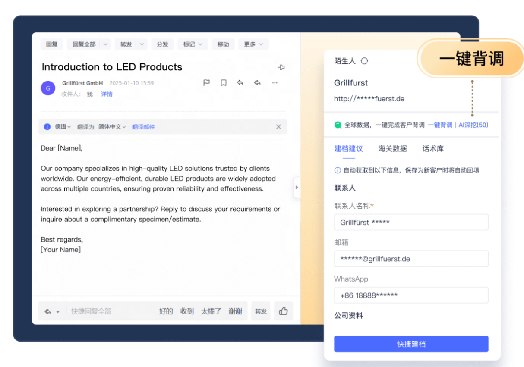
Task: Click the single-arrow reply icon in the header
Action: 240,83
